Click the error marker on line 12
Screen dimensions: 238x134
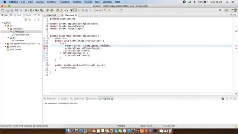tap(45, 45)
